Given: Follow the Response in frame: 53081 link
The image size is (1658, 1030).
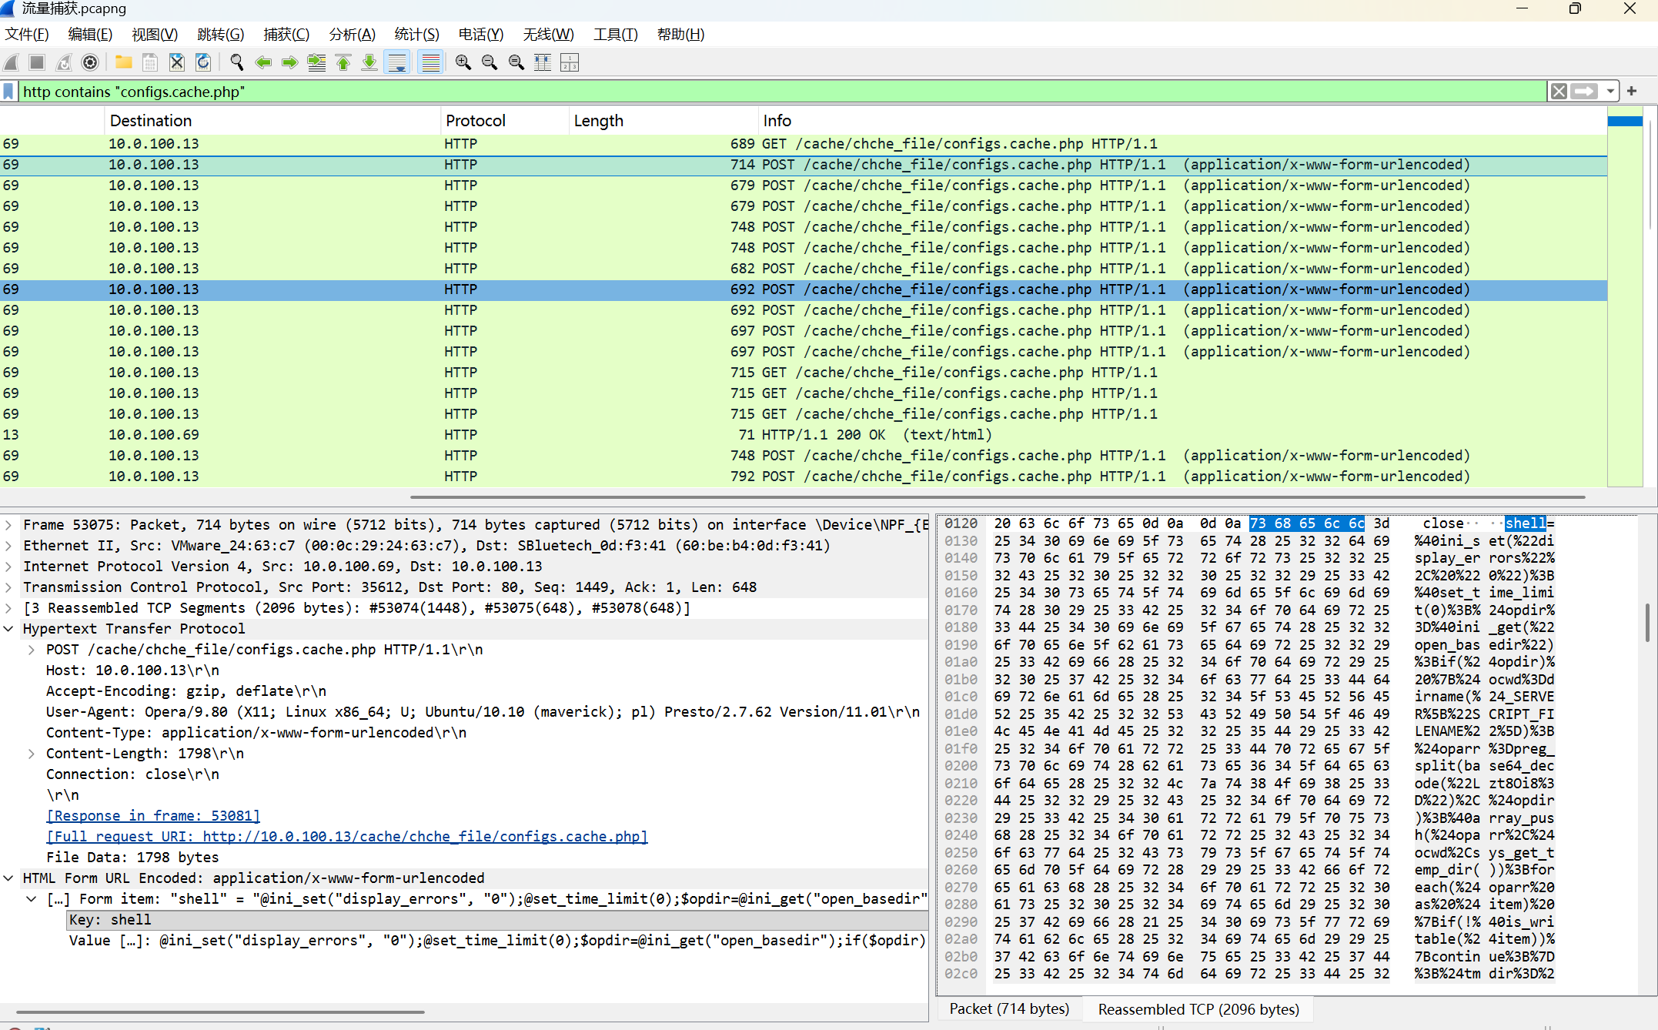Looking at the screenshot, I should pyautogui.click(x=153, y=816).
